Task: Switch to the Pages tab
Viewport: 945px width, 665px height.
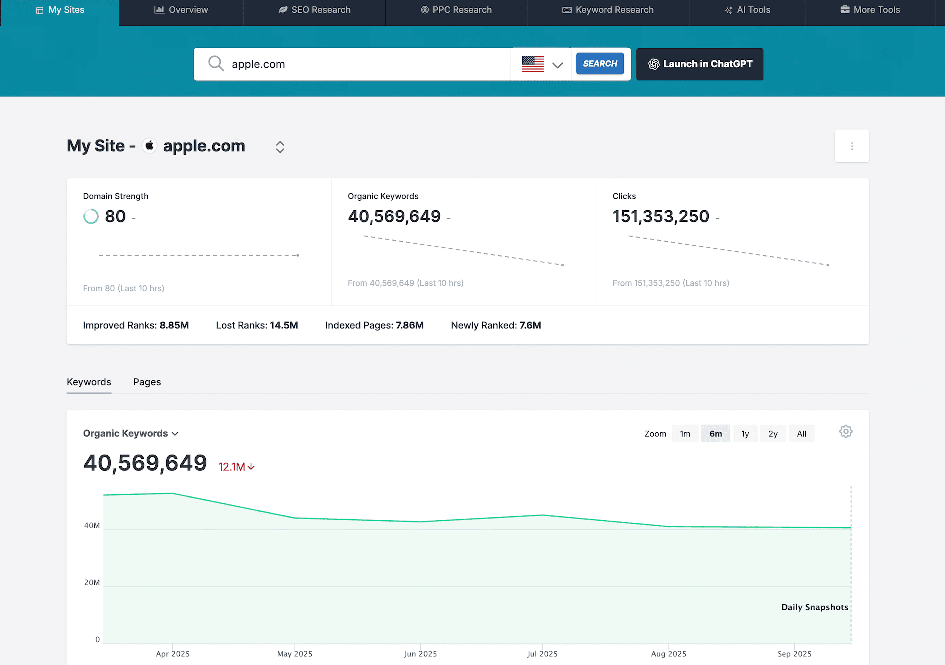Action: (x=147, y=382)
